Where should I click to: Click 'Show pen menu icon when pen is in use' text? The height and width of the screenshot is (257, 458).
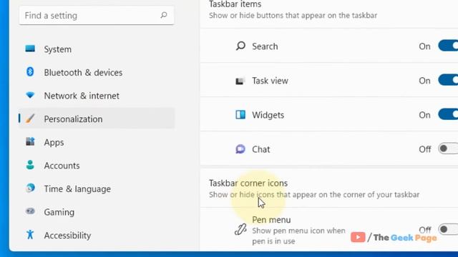298,236
